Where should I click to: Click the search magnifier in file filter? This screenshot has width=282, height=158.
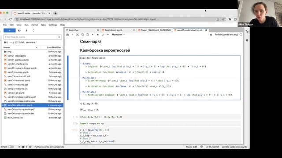point(59,37)
